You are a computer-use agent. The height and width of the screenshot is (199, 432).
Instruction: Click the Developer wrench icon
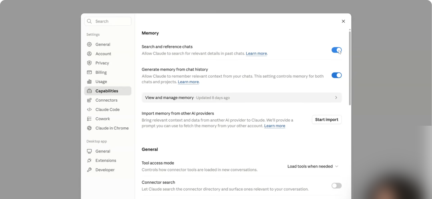click(x=89, y=170)
